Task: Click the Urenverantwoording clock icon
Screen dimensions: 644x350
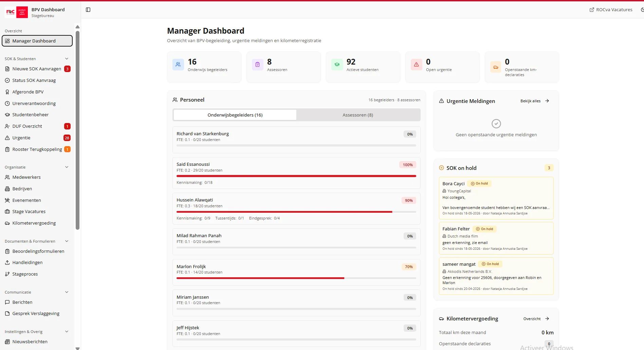Action: point(7,104)
